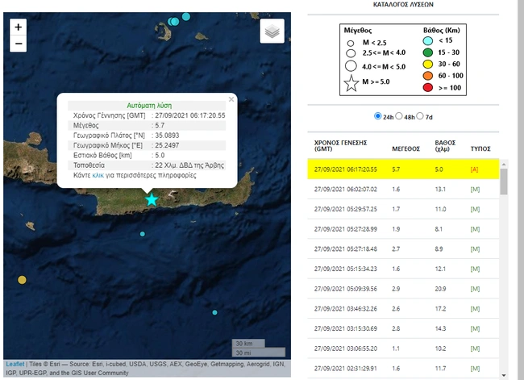
Task: Select the 7d time range
Action: 419,116
